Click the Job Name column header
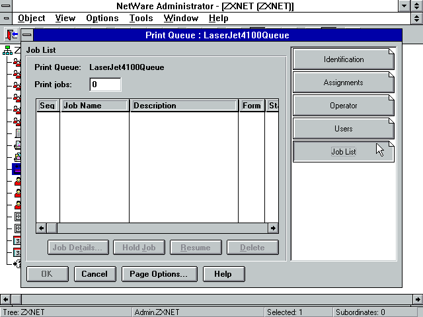Image resolution: width=423 pixels, height=317 pixels. coord(95,106)
